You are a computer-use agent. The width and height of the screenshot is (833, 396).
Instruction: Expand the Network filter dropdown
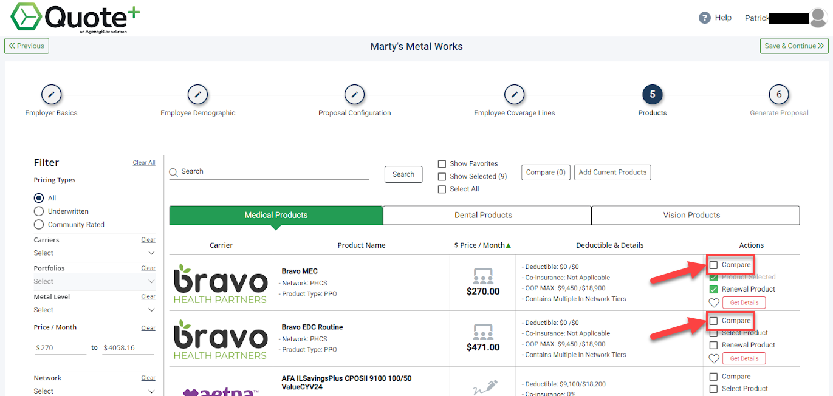[94, 391]
